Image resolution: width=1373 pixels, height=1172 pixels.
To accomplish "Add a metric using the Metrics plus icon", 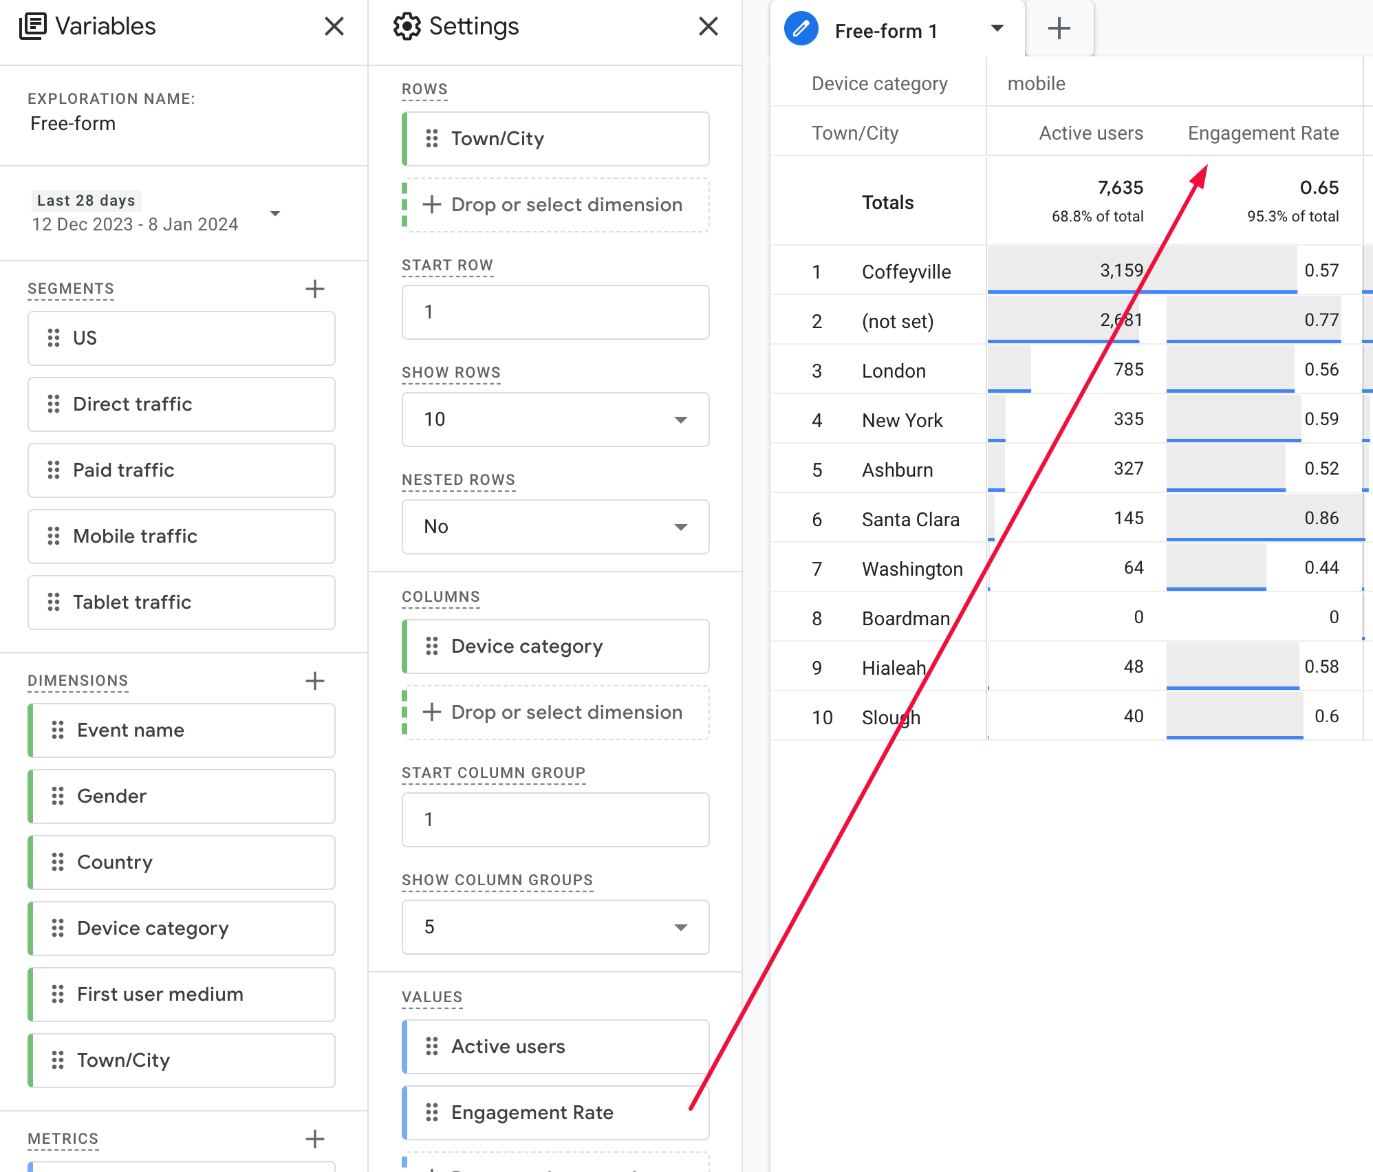I will click(x=314, y=1139).
